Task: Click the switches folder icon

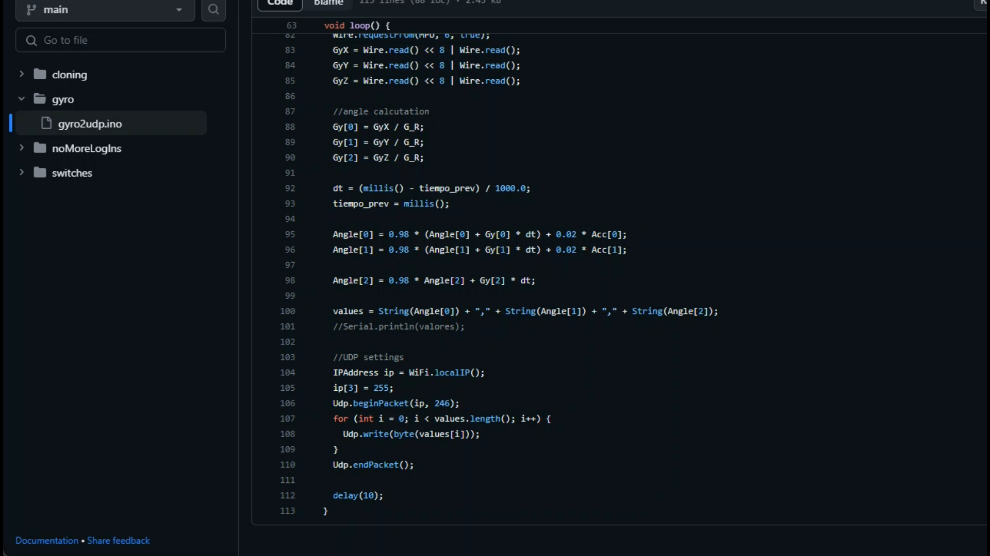Action: tap(40, 172)
